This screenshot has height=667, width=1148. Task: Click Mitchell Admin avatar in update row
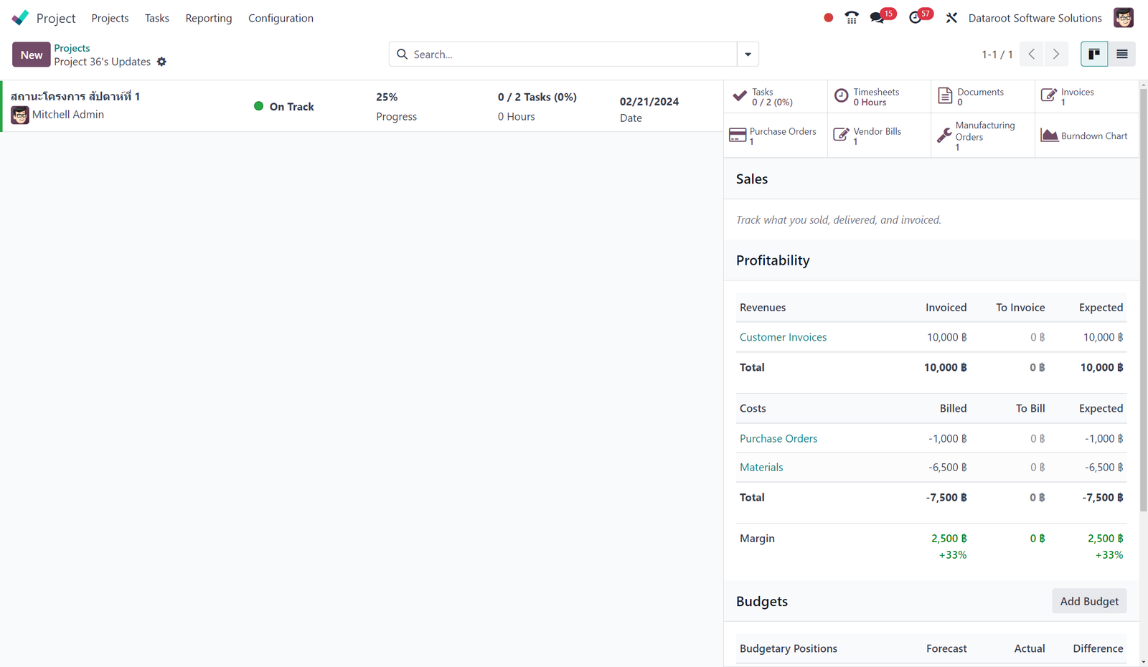20,115
